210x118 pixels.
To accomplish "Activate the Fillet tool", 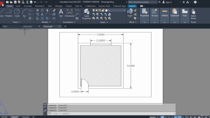I will coord(47,14).
